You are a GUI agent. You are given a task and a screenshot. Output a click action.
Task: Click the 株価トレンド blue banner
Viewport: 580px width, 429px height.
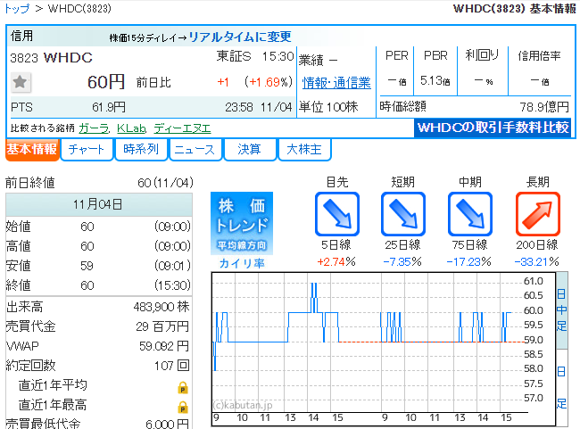coord(242,223)
